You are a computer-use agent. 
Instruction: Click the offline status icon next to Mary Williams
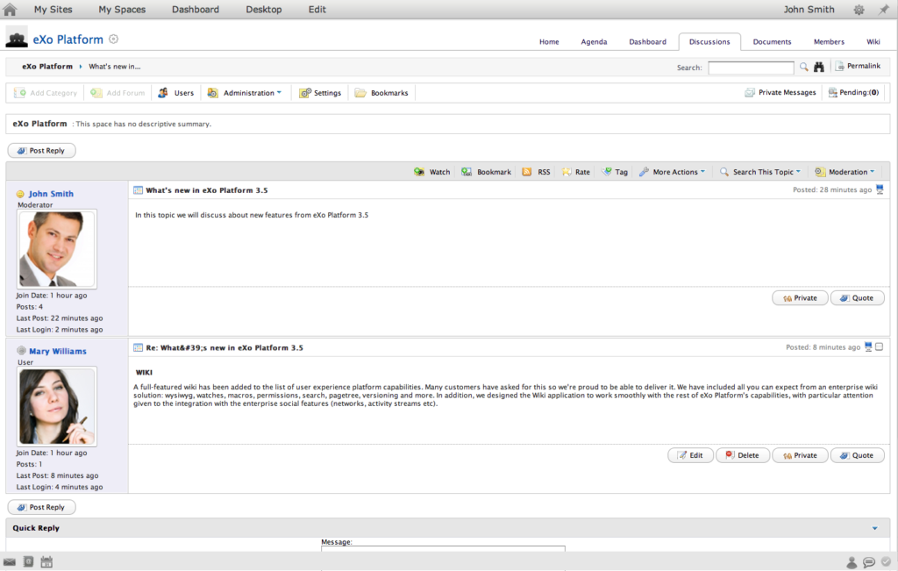pos(21,351)
